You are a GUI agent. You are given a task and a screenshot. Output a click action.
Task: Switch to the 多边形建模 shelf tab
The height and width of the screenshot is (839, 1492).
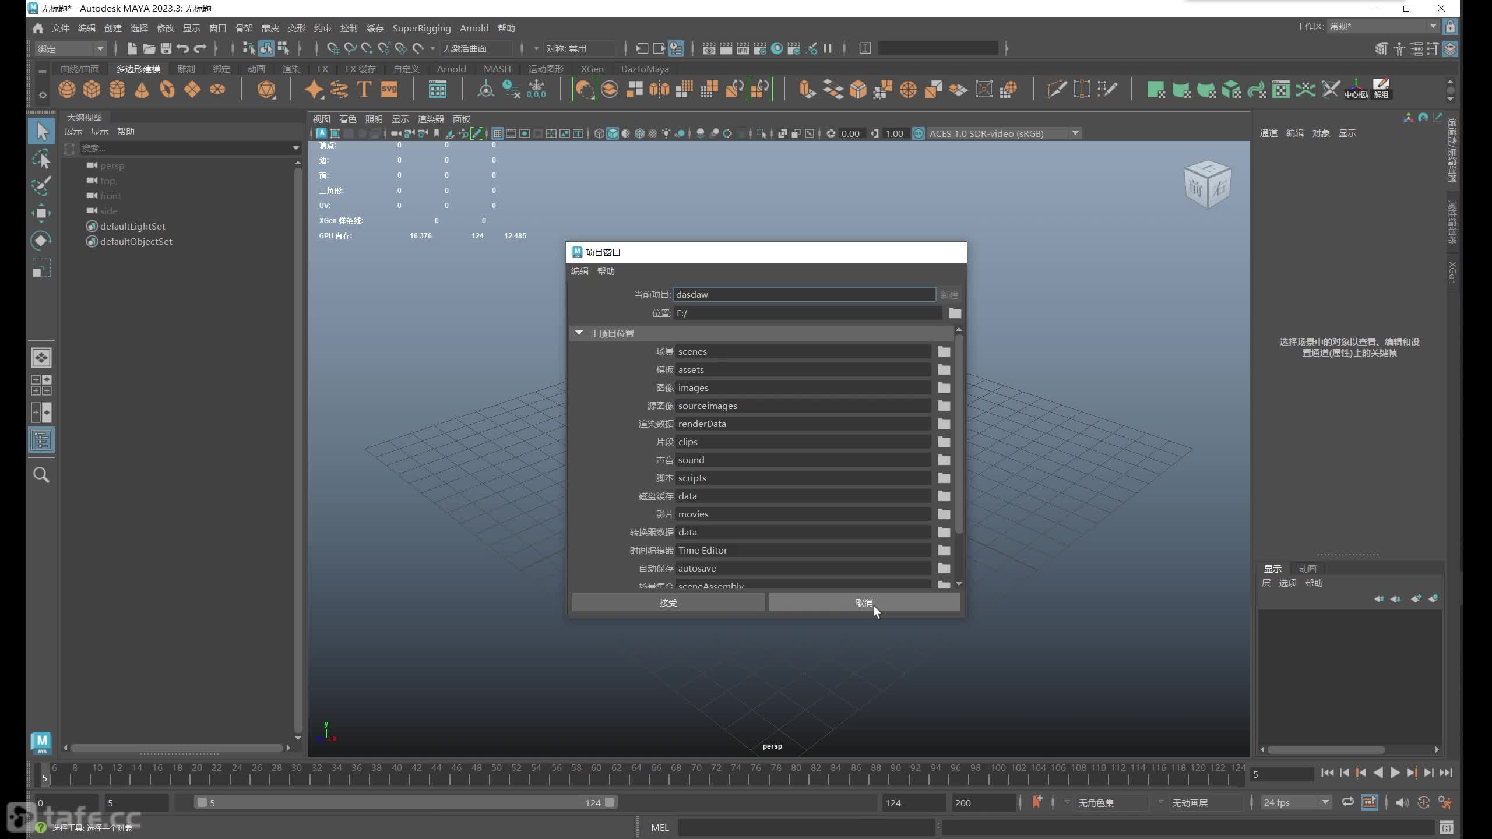(x=138, y=69)
